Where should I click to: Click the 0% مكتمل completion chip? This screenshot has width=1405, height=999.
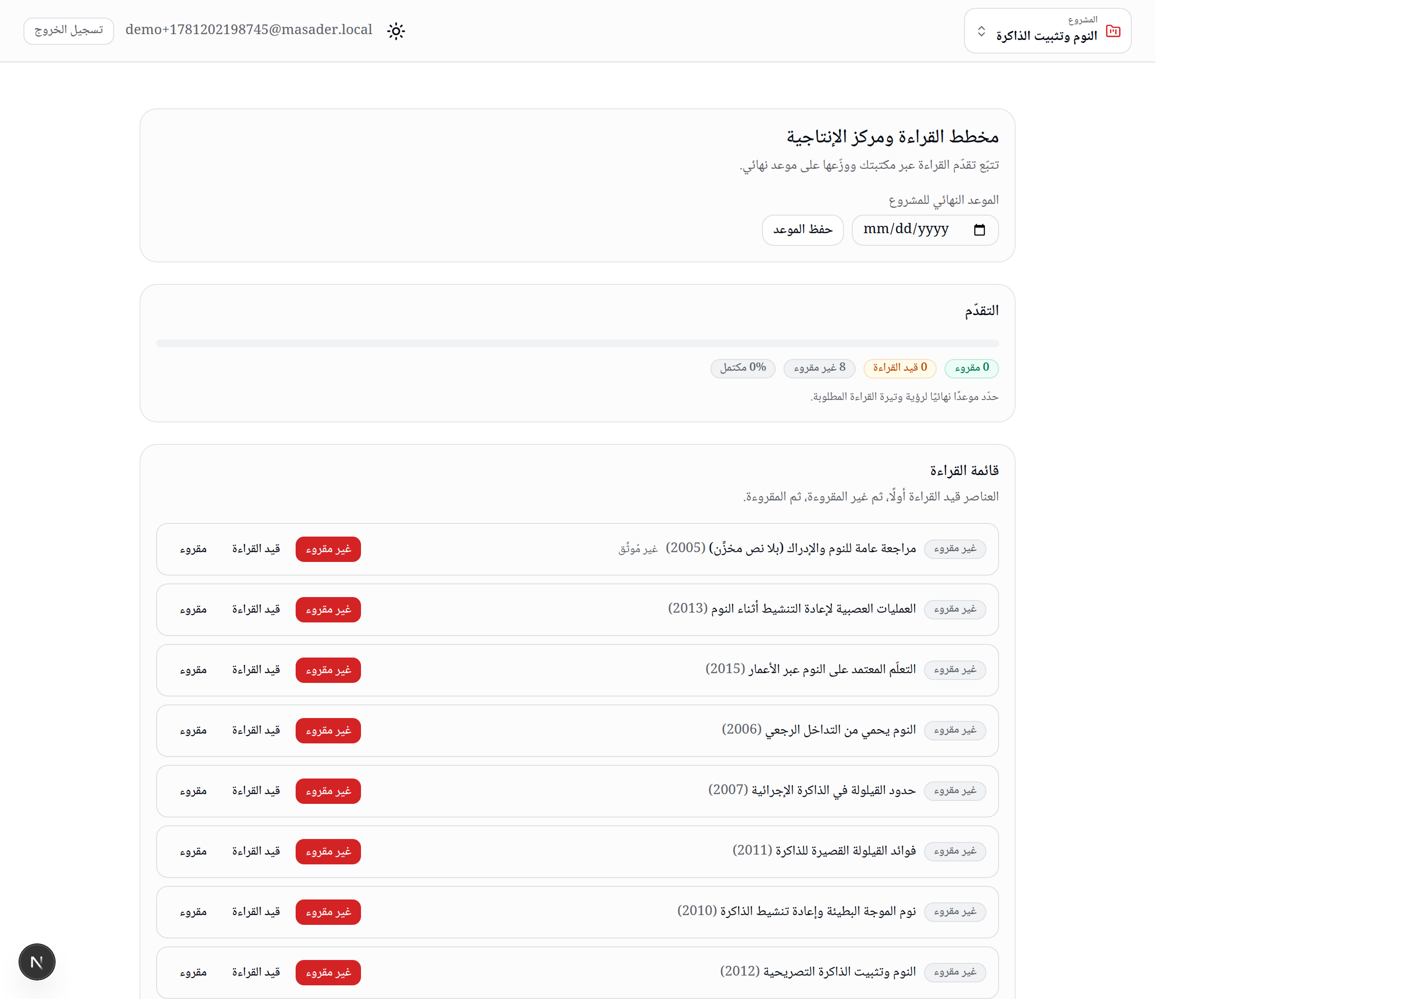(743, 368)
